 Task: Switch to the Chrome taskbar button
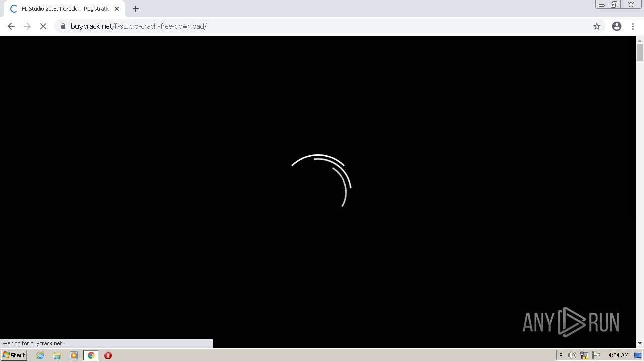pos(91,355)
